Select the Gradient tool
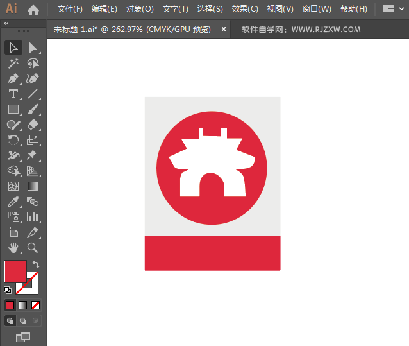The height and width of the screenshot is (346, 409). (33, 186)
